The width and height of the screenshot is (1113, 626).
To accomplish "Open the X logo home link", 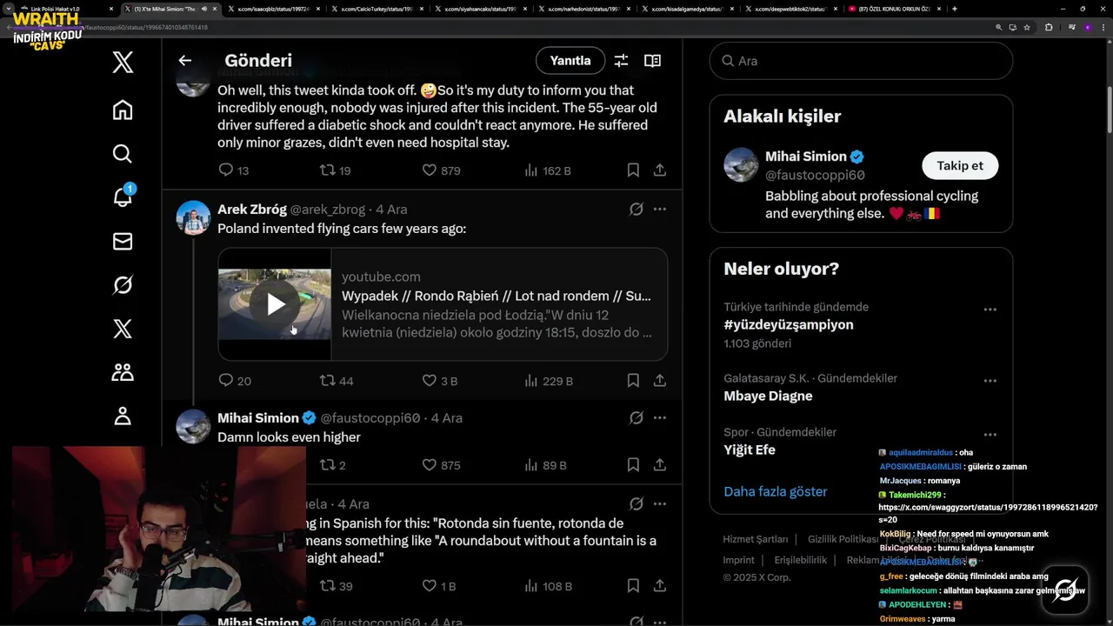I will (x=123, y=63).
